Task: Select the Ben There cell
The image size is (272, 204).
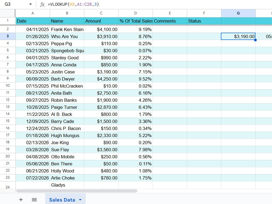Action: point(67,164)
